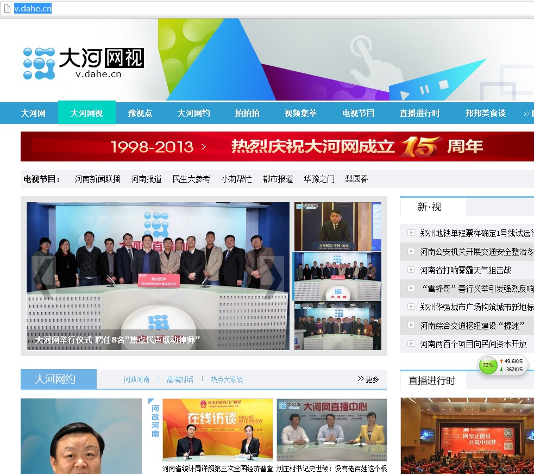The height and width of the screenshot is (474, 534).
Task: Open 小莉帮忙 program link
Action: [236, 179]
